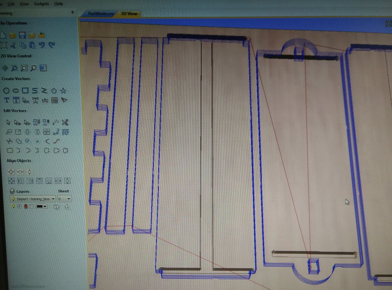Image resolution: width=392 pixels, height=290 pixels.
Task: Draw a polygon vector
Action: (x=54, y=91)
